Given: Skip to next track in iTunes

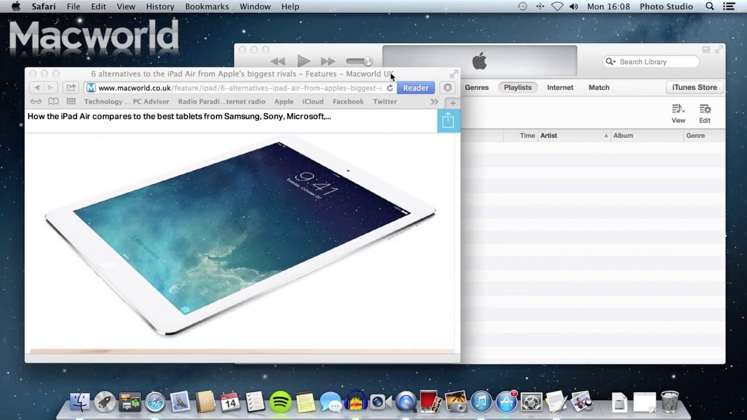Looking at the screenshot, I should tap(328, 61).
